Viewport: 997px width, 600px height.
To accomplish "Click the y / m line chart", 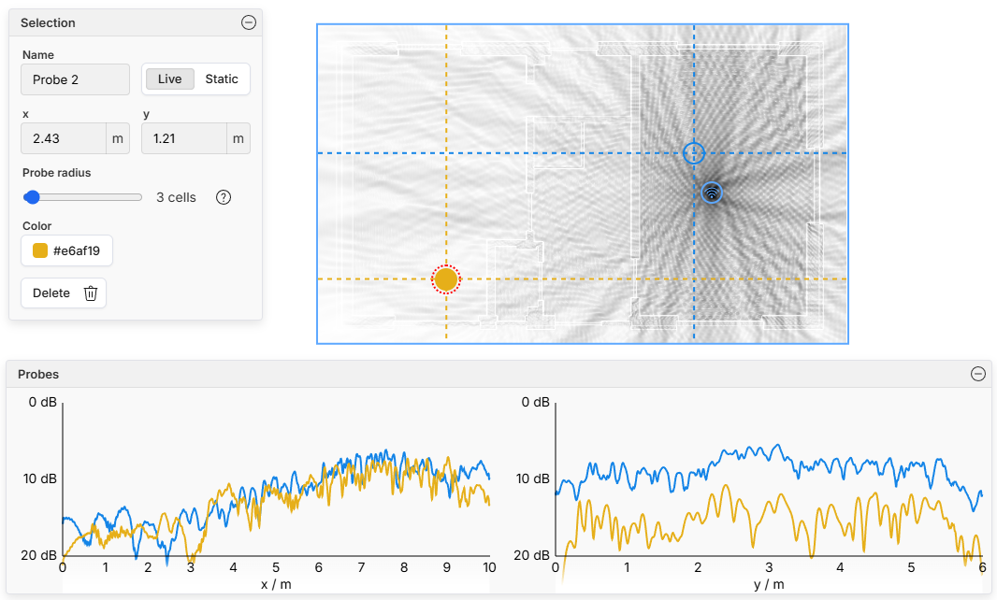I will [769, 486].
